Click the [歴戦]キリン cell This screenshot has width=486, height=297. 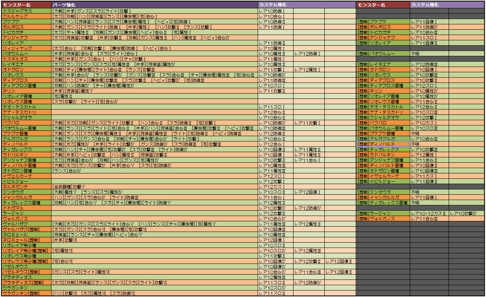383,91
